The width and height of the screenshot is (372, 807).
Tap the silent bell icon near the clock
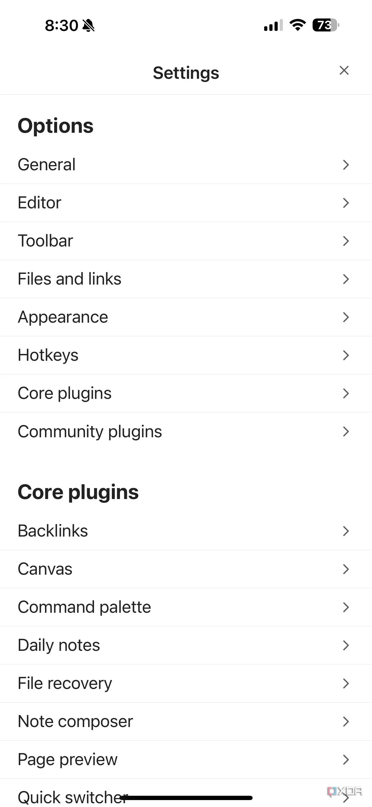tap(88, 25)
